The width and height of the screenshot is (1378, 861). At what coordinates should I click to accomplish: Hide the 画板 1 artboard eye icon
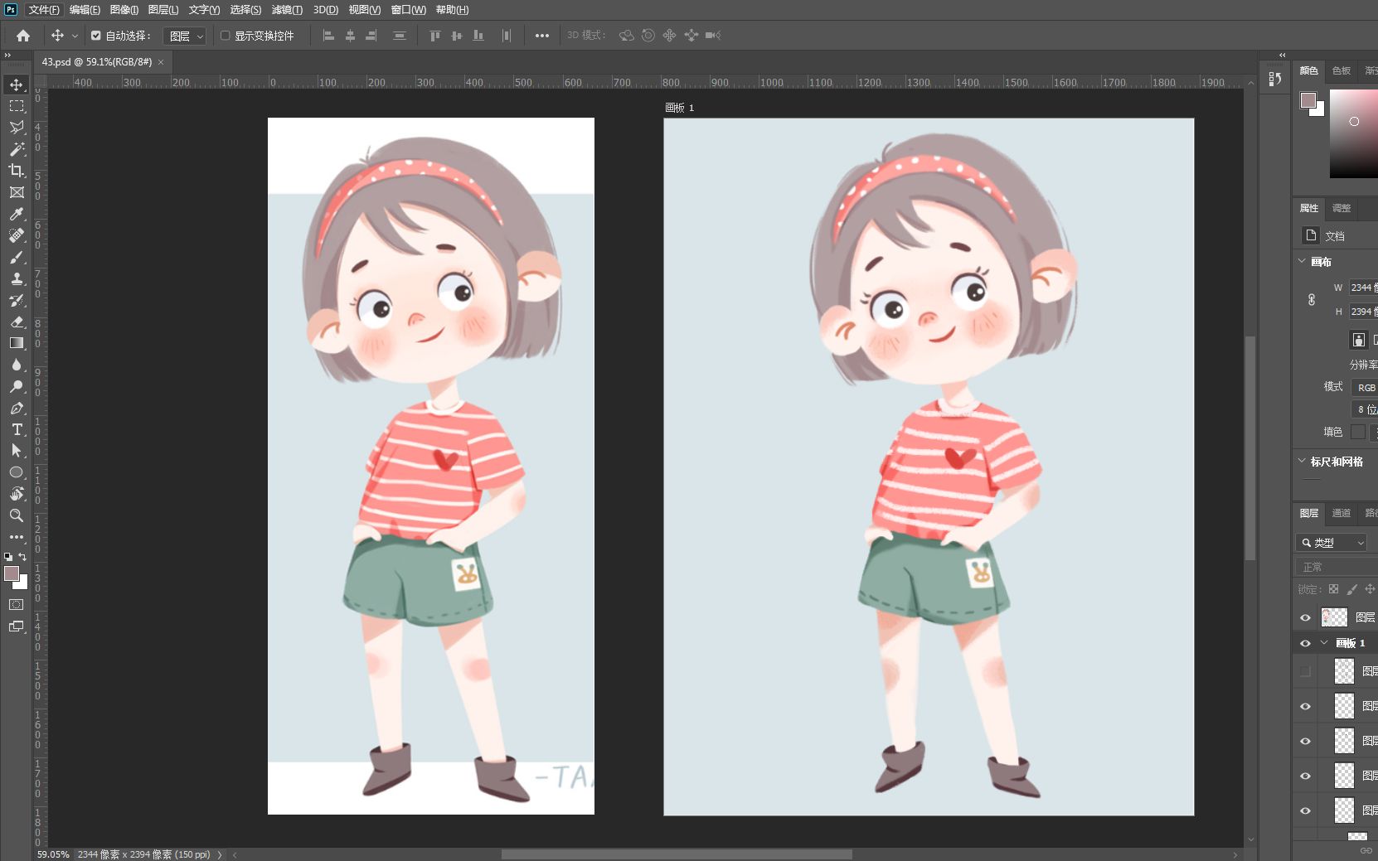1306,643
